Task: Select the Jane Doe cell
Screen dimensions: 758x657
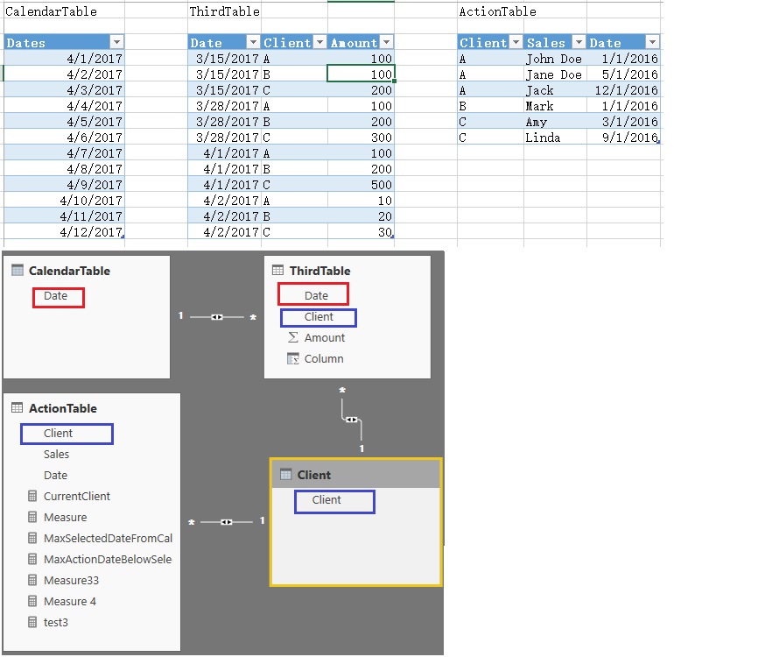Action: click(555, 74)
